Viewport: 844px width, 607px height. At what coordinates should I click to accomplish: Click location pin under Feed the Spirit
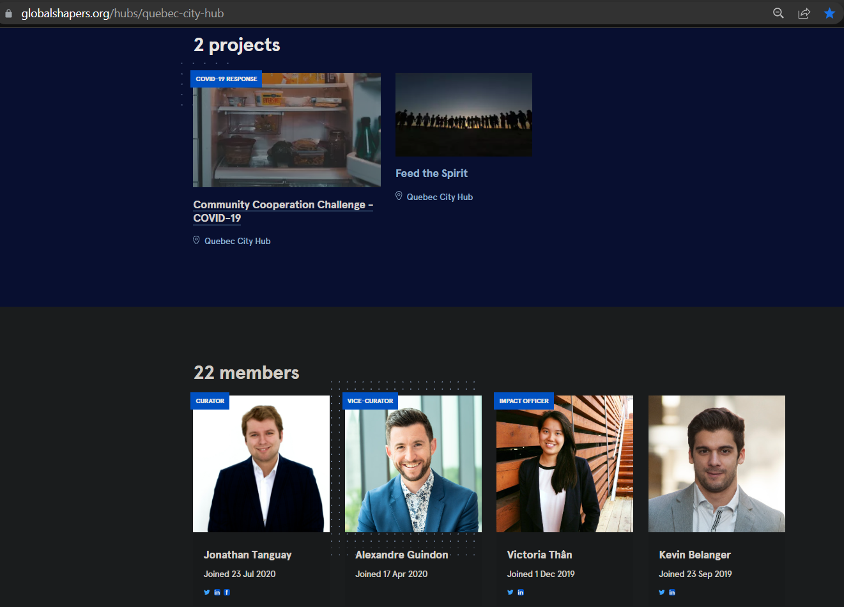pos(399,196)
